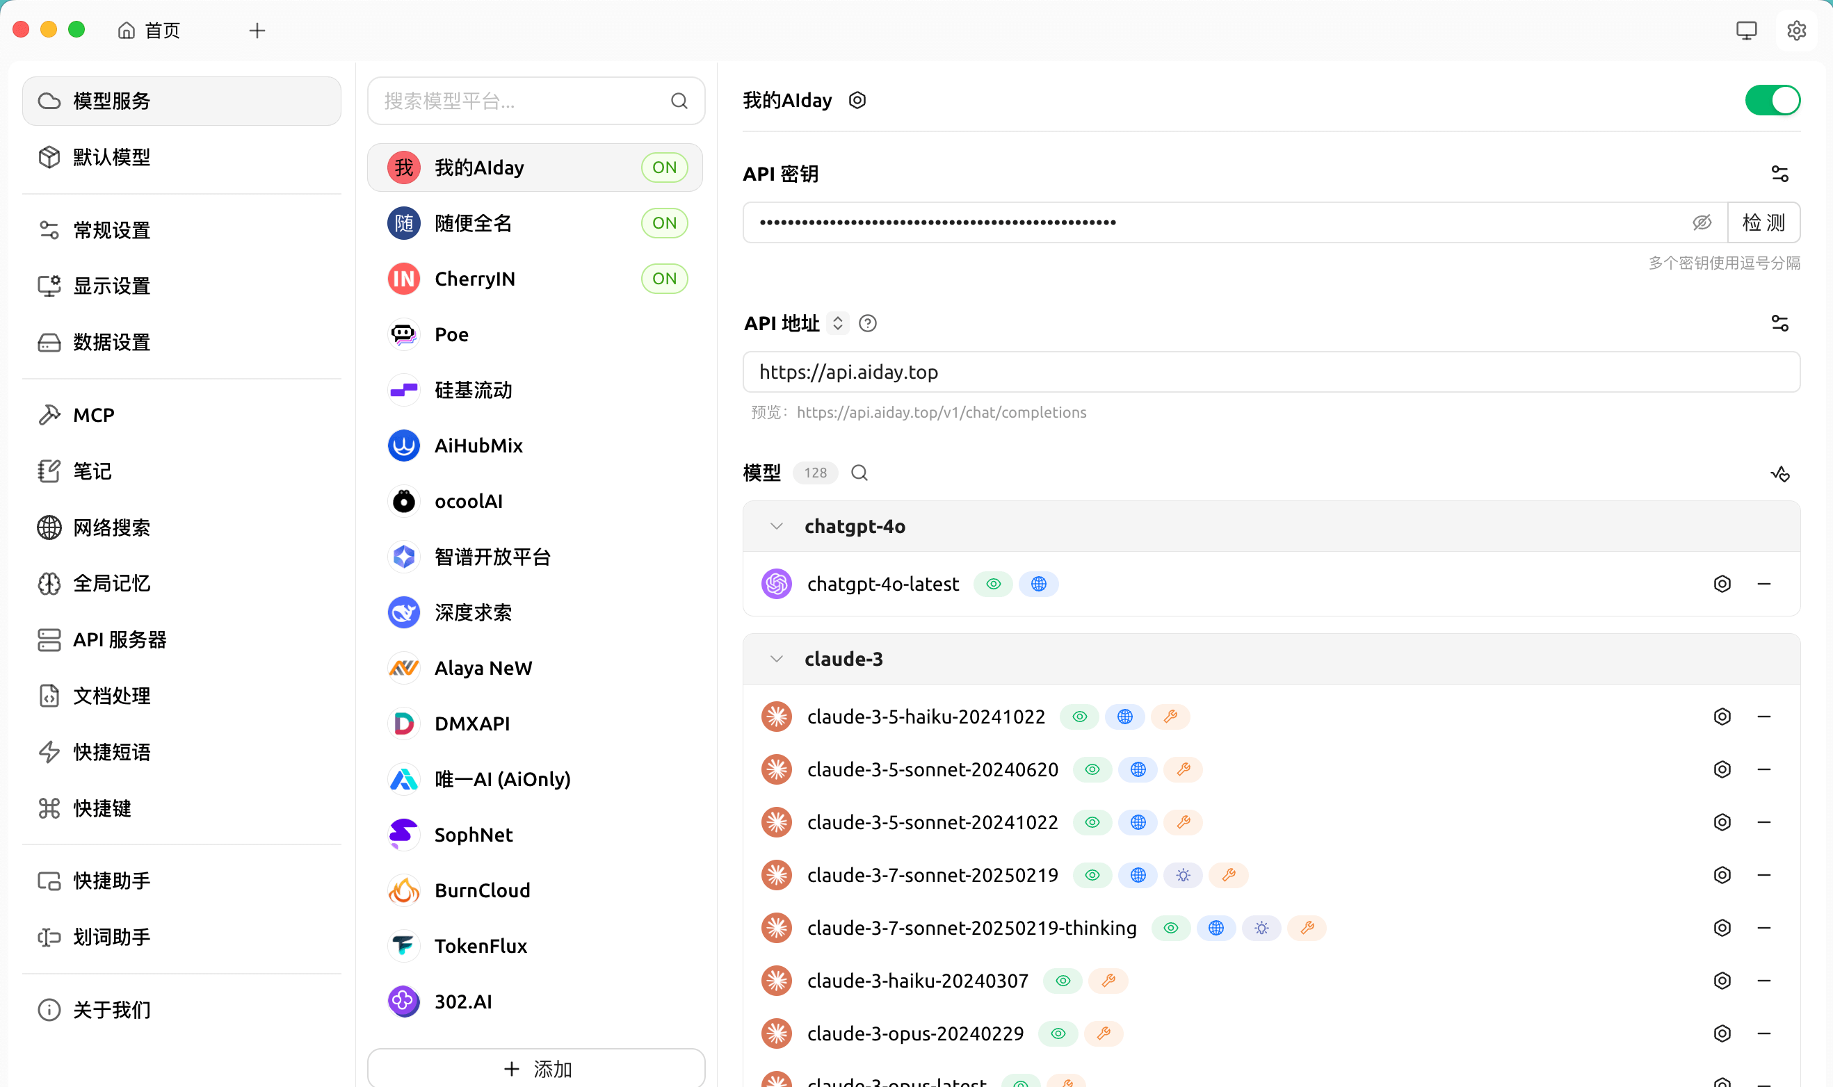
Task: Show the hidden API key
Action: [x=1702, y=222]
